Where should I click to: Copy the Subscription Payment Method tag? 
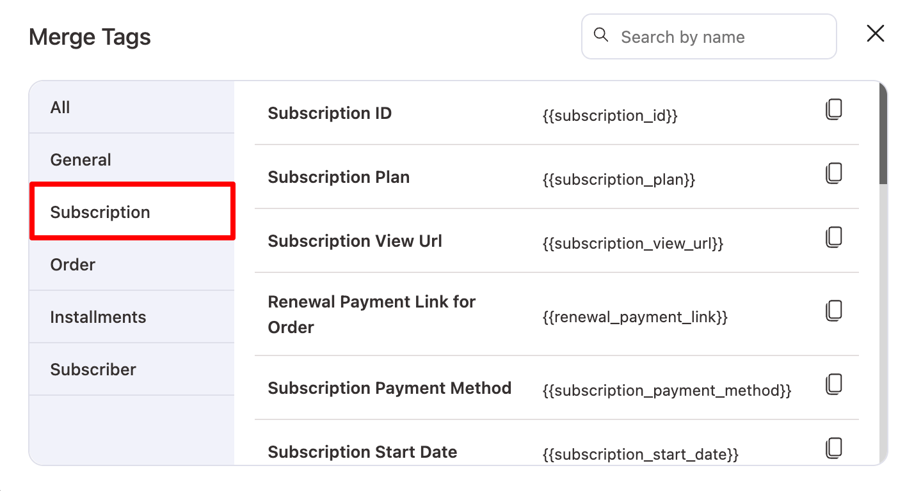(833, 384)
